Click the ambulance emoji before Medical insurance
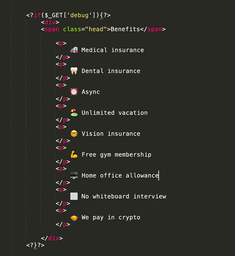This screenshot has height=256, width=235. click(x=74, y=50)
